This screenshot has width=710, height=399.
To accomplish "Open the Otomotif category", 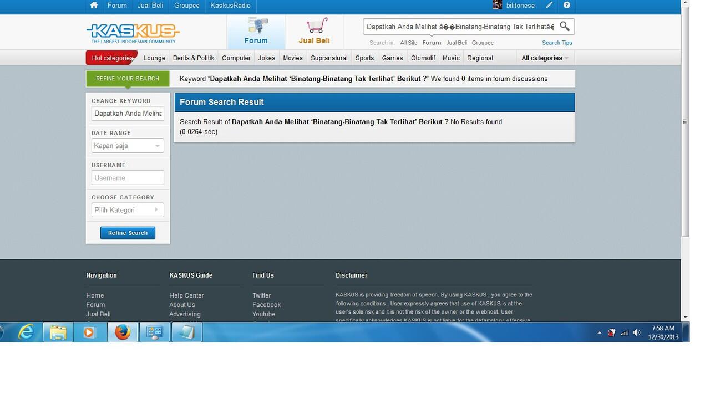I will (423, 58).
